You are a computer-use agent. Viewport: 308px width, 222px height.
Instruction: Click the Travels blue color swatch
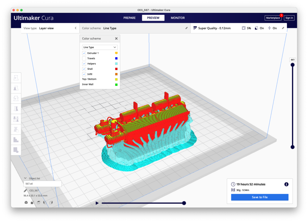tap(116, 58)
